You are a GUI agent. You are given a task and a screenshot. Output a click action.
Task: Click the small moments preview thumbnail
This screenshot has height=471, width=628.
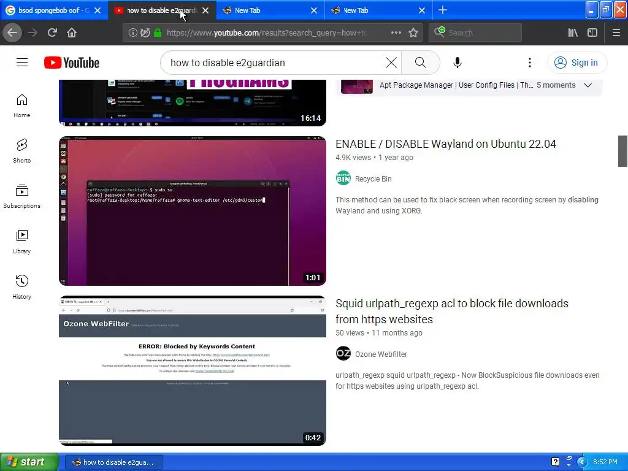point(357,86)
